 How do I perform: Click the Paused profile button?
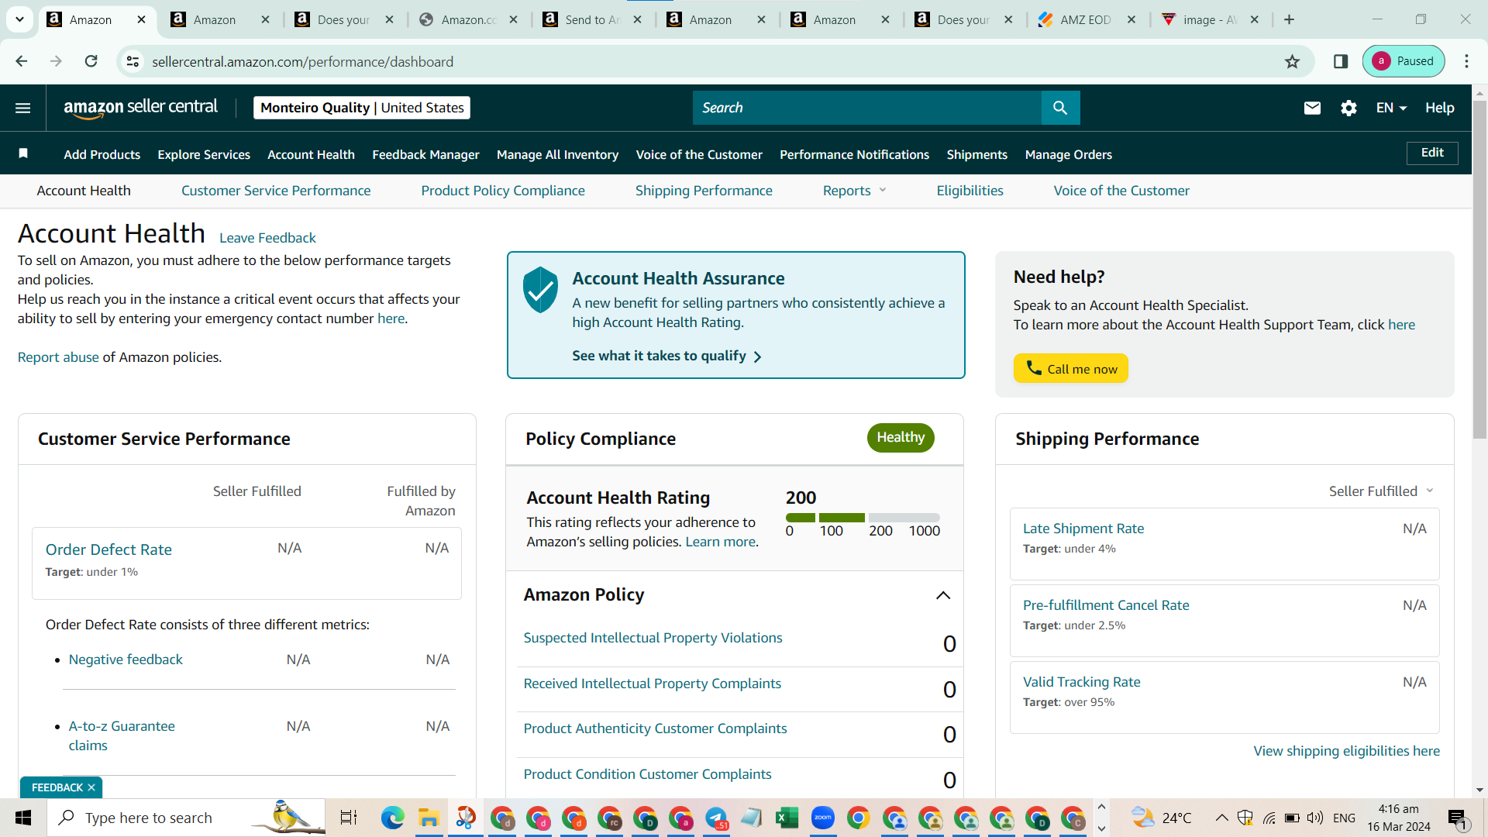point(1404,61)
